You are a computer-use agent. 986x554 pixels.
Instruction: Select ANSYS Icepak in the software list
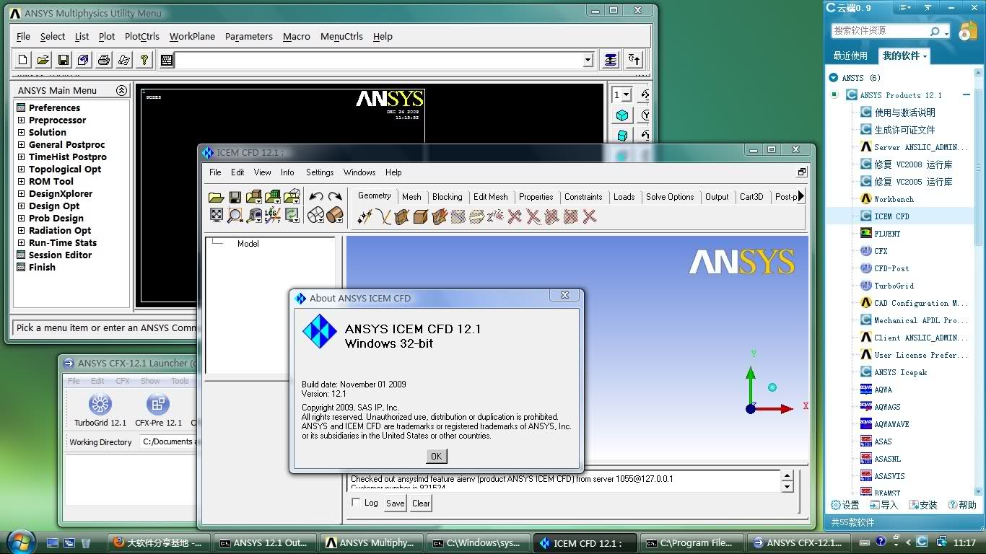(900, 372)
